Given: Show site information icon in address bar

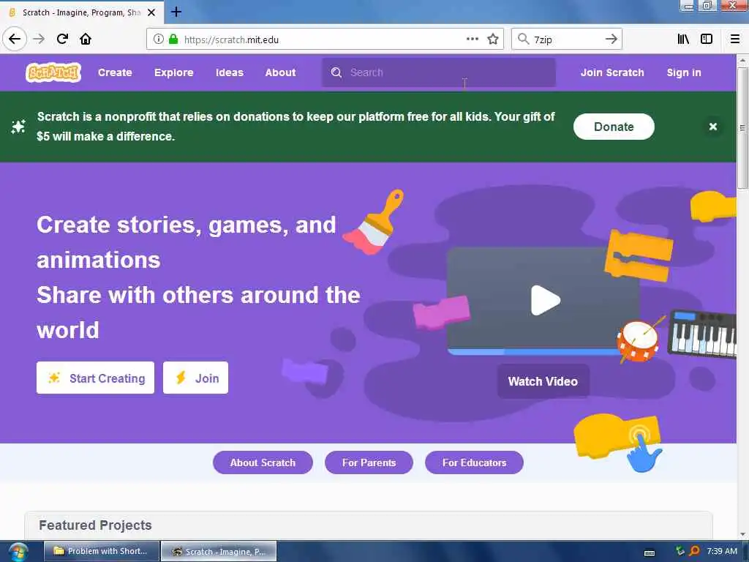Looking at the screenshot, I should 158,40.
